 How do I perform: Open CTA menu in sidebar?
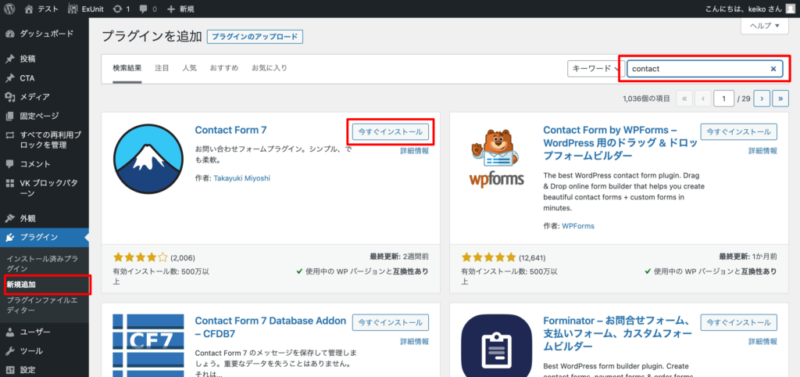(45, 78)
